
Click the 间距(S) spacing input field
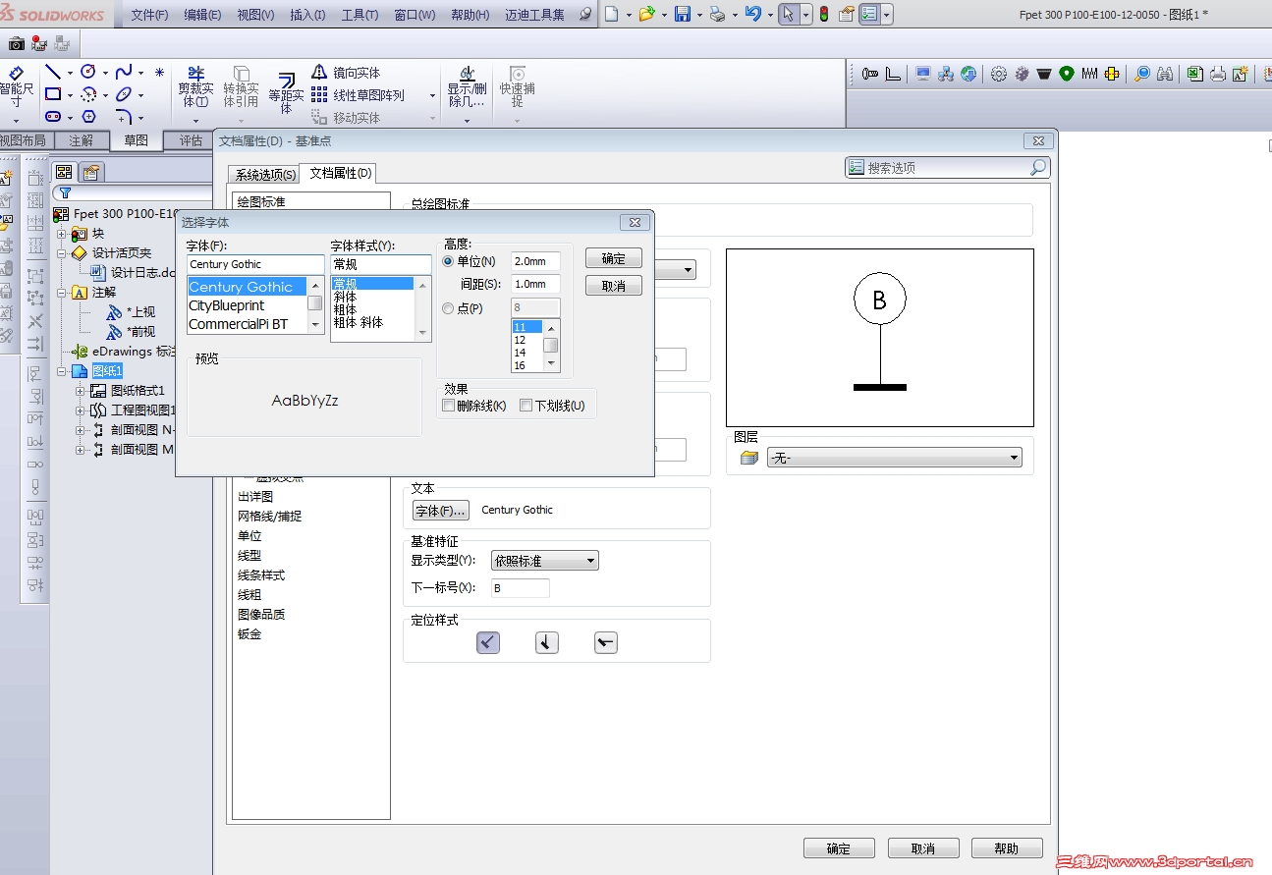point(536,284)
